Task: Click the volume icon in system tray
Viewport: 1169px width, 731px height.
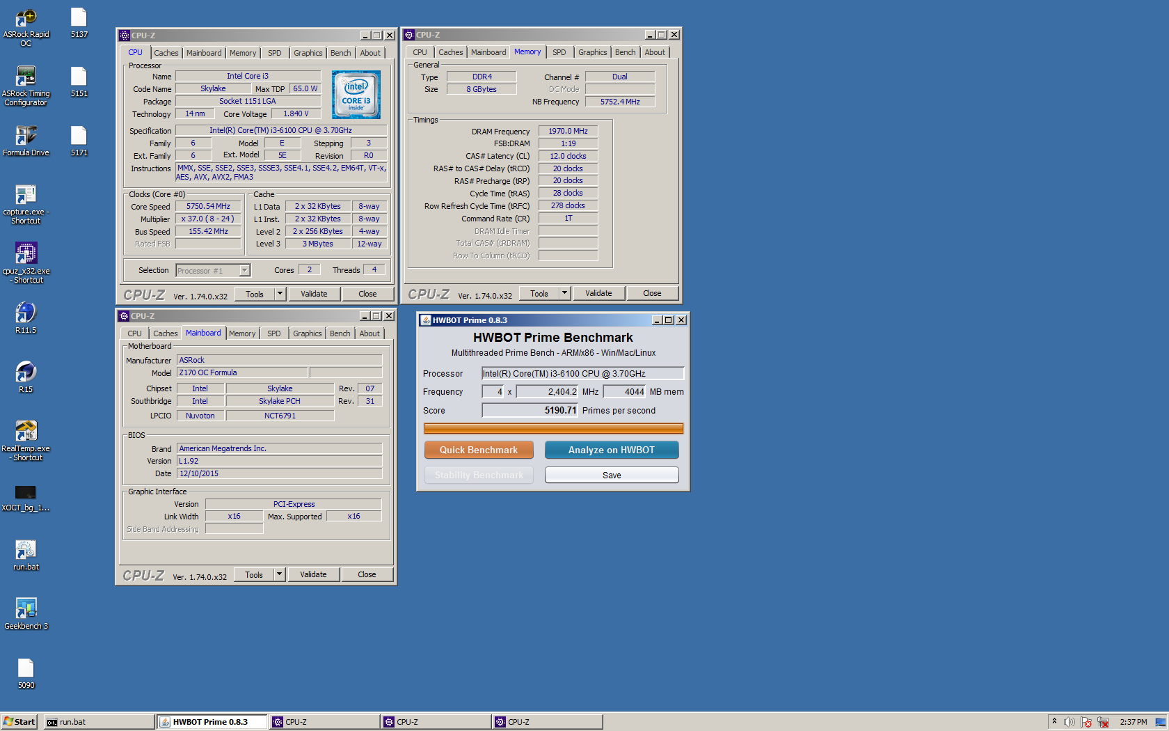Action: point(1069,722)
